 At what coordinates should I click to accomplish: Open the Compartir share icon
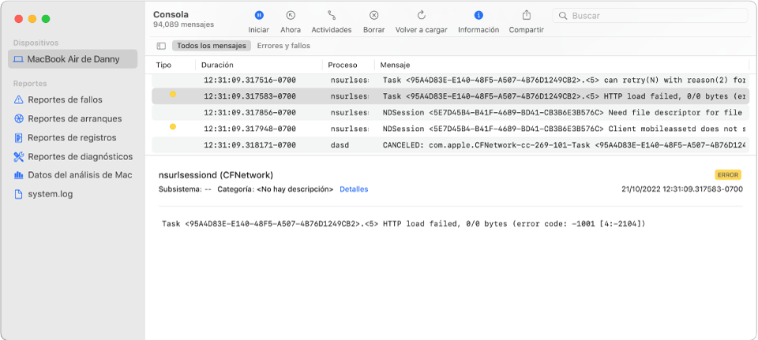click(527, 16)
